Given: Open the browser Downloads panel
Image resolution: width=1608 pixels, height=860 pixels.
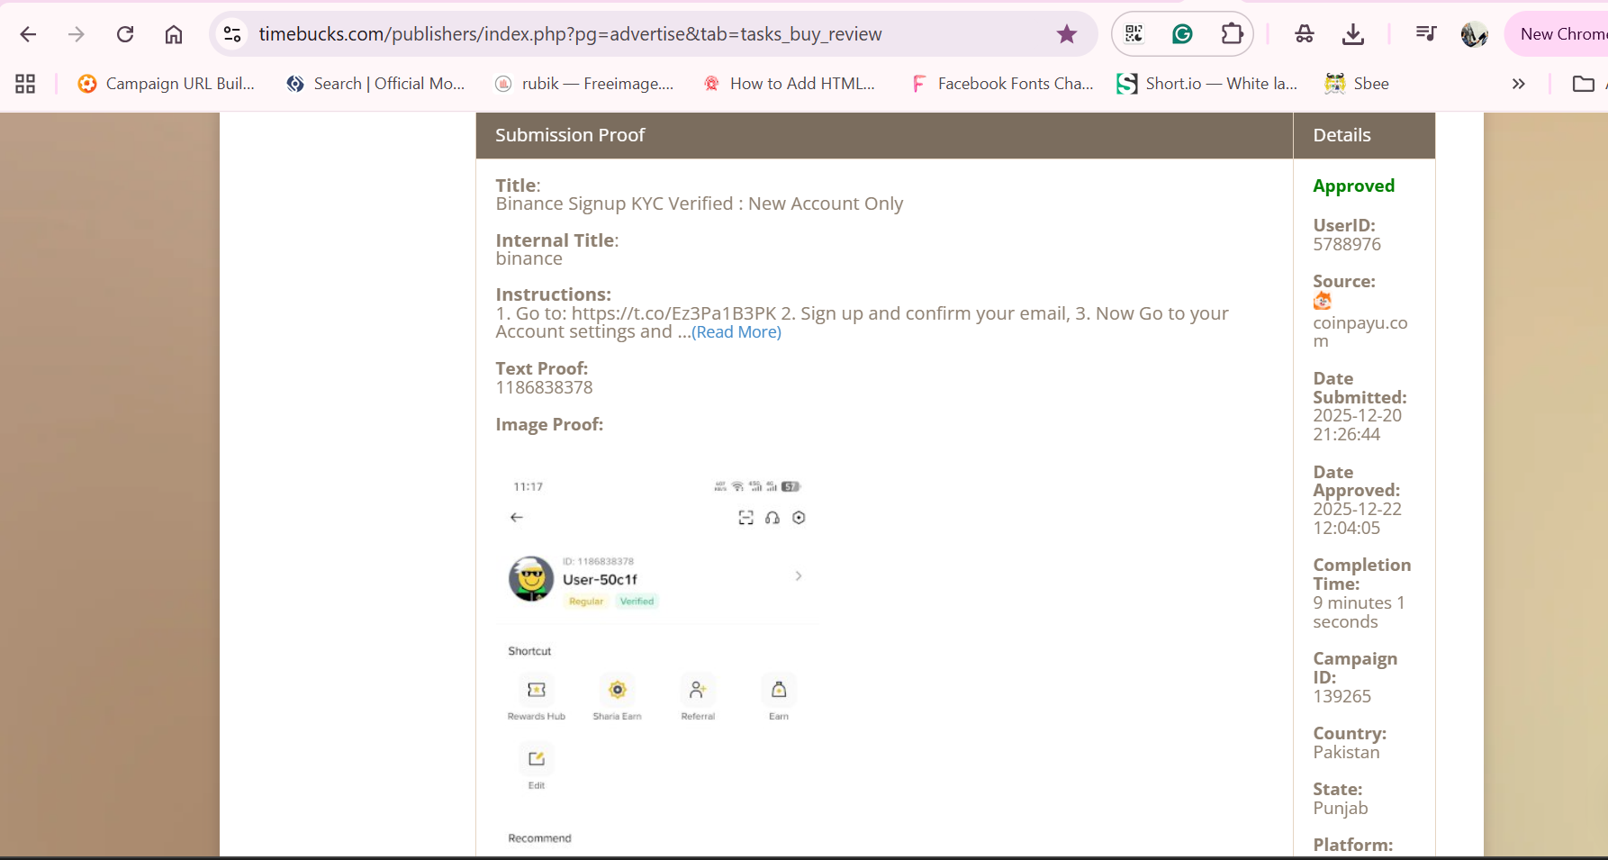Looking at the screenshot, I should coord(1353,34).
